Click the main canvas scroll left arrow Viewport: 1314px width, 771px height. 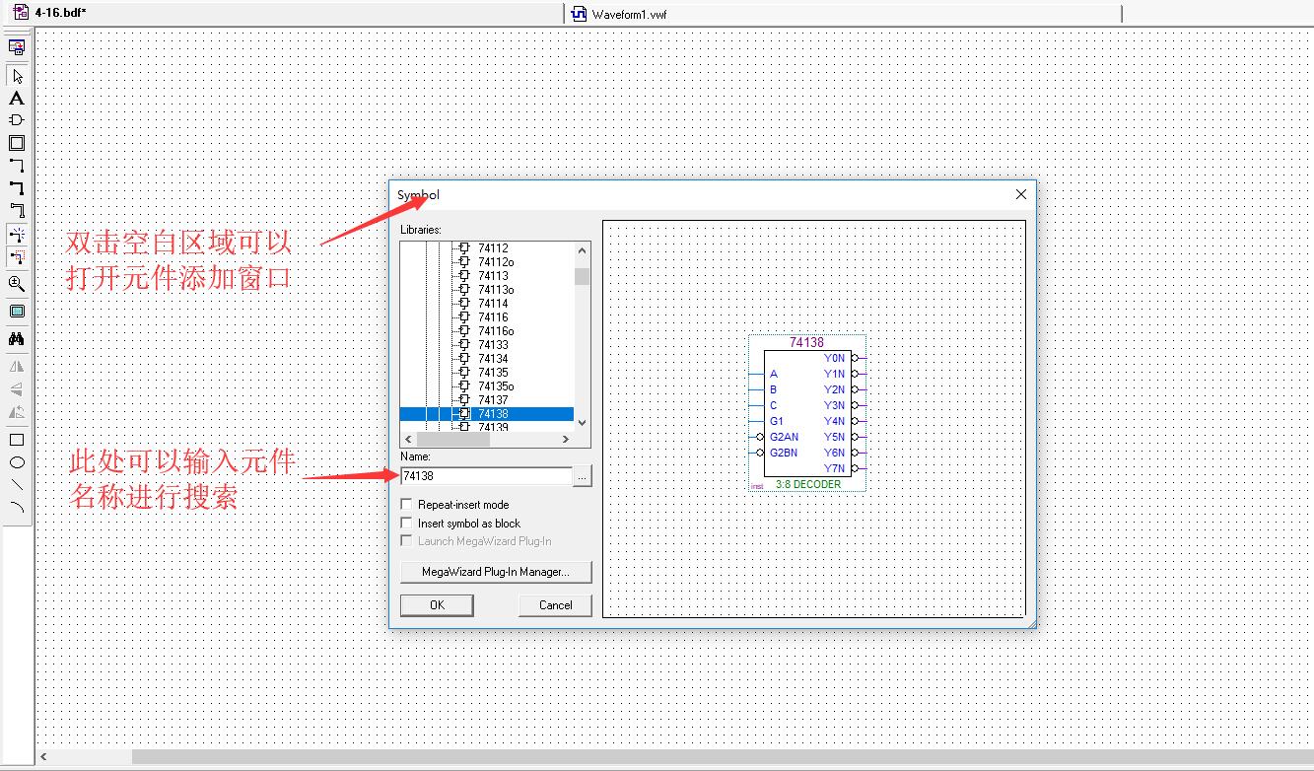[x=43, y=757]
